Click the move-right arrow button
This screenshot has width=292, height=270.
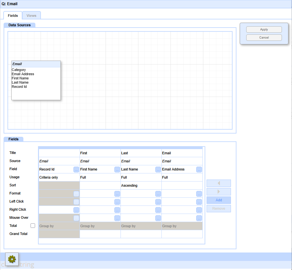(x=219, y=192)
